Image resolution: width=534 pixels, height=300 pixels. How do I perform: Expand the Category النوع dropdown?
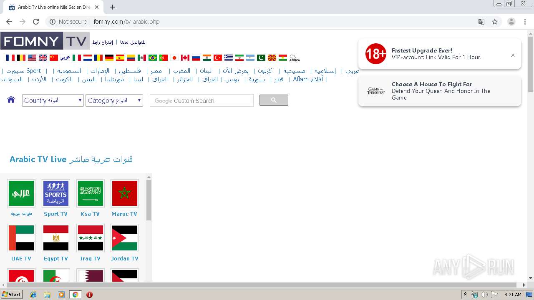coord(114,100)
